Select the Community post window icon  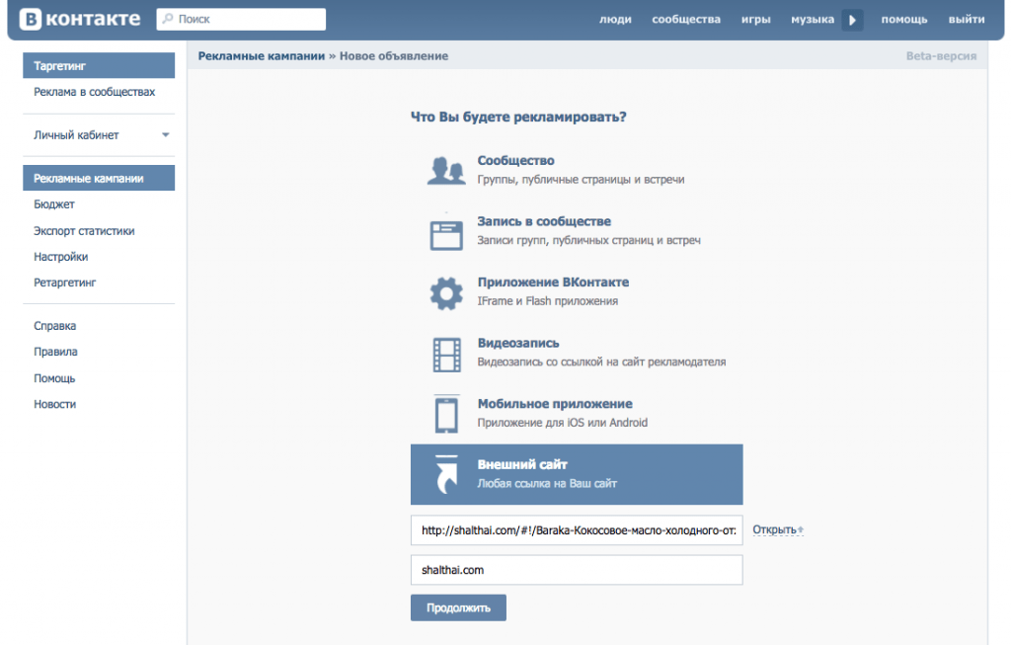pyautogui.click(x=446, y=233)
